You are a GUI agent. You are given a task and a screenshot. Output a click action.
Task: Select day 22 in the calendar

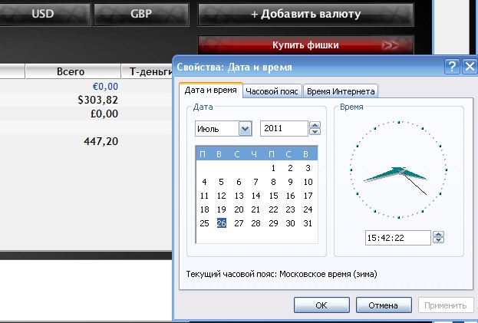(x=273, y=209)
